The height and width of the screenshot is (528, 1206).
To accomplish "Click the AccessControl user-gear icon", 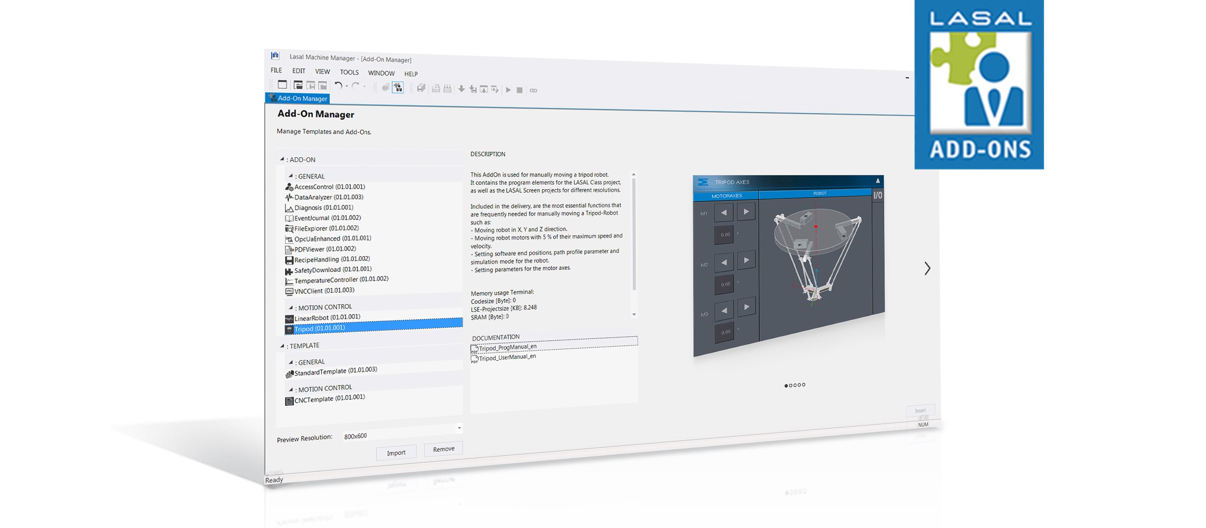I will (289, 187).
